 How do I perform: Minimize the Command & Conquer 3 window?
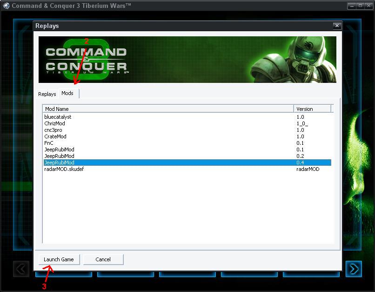coord(352,6)
